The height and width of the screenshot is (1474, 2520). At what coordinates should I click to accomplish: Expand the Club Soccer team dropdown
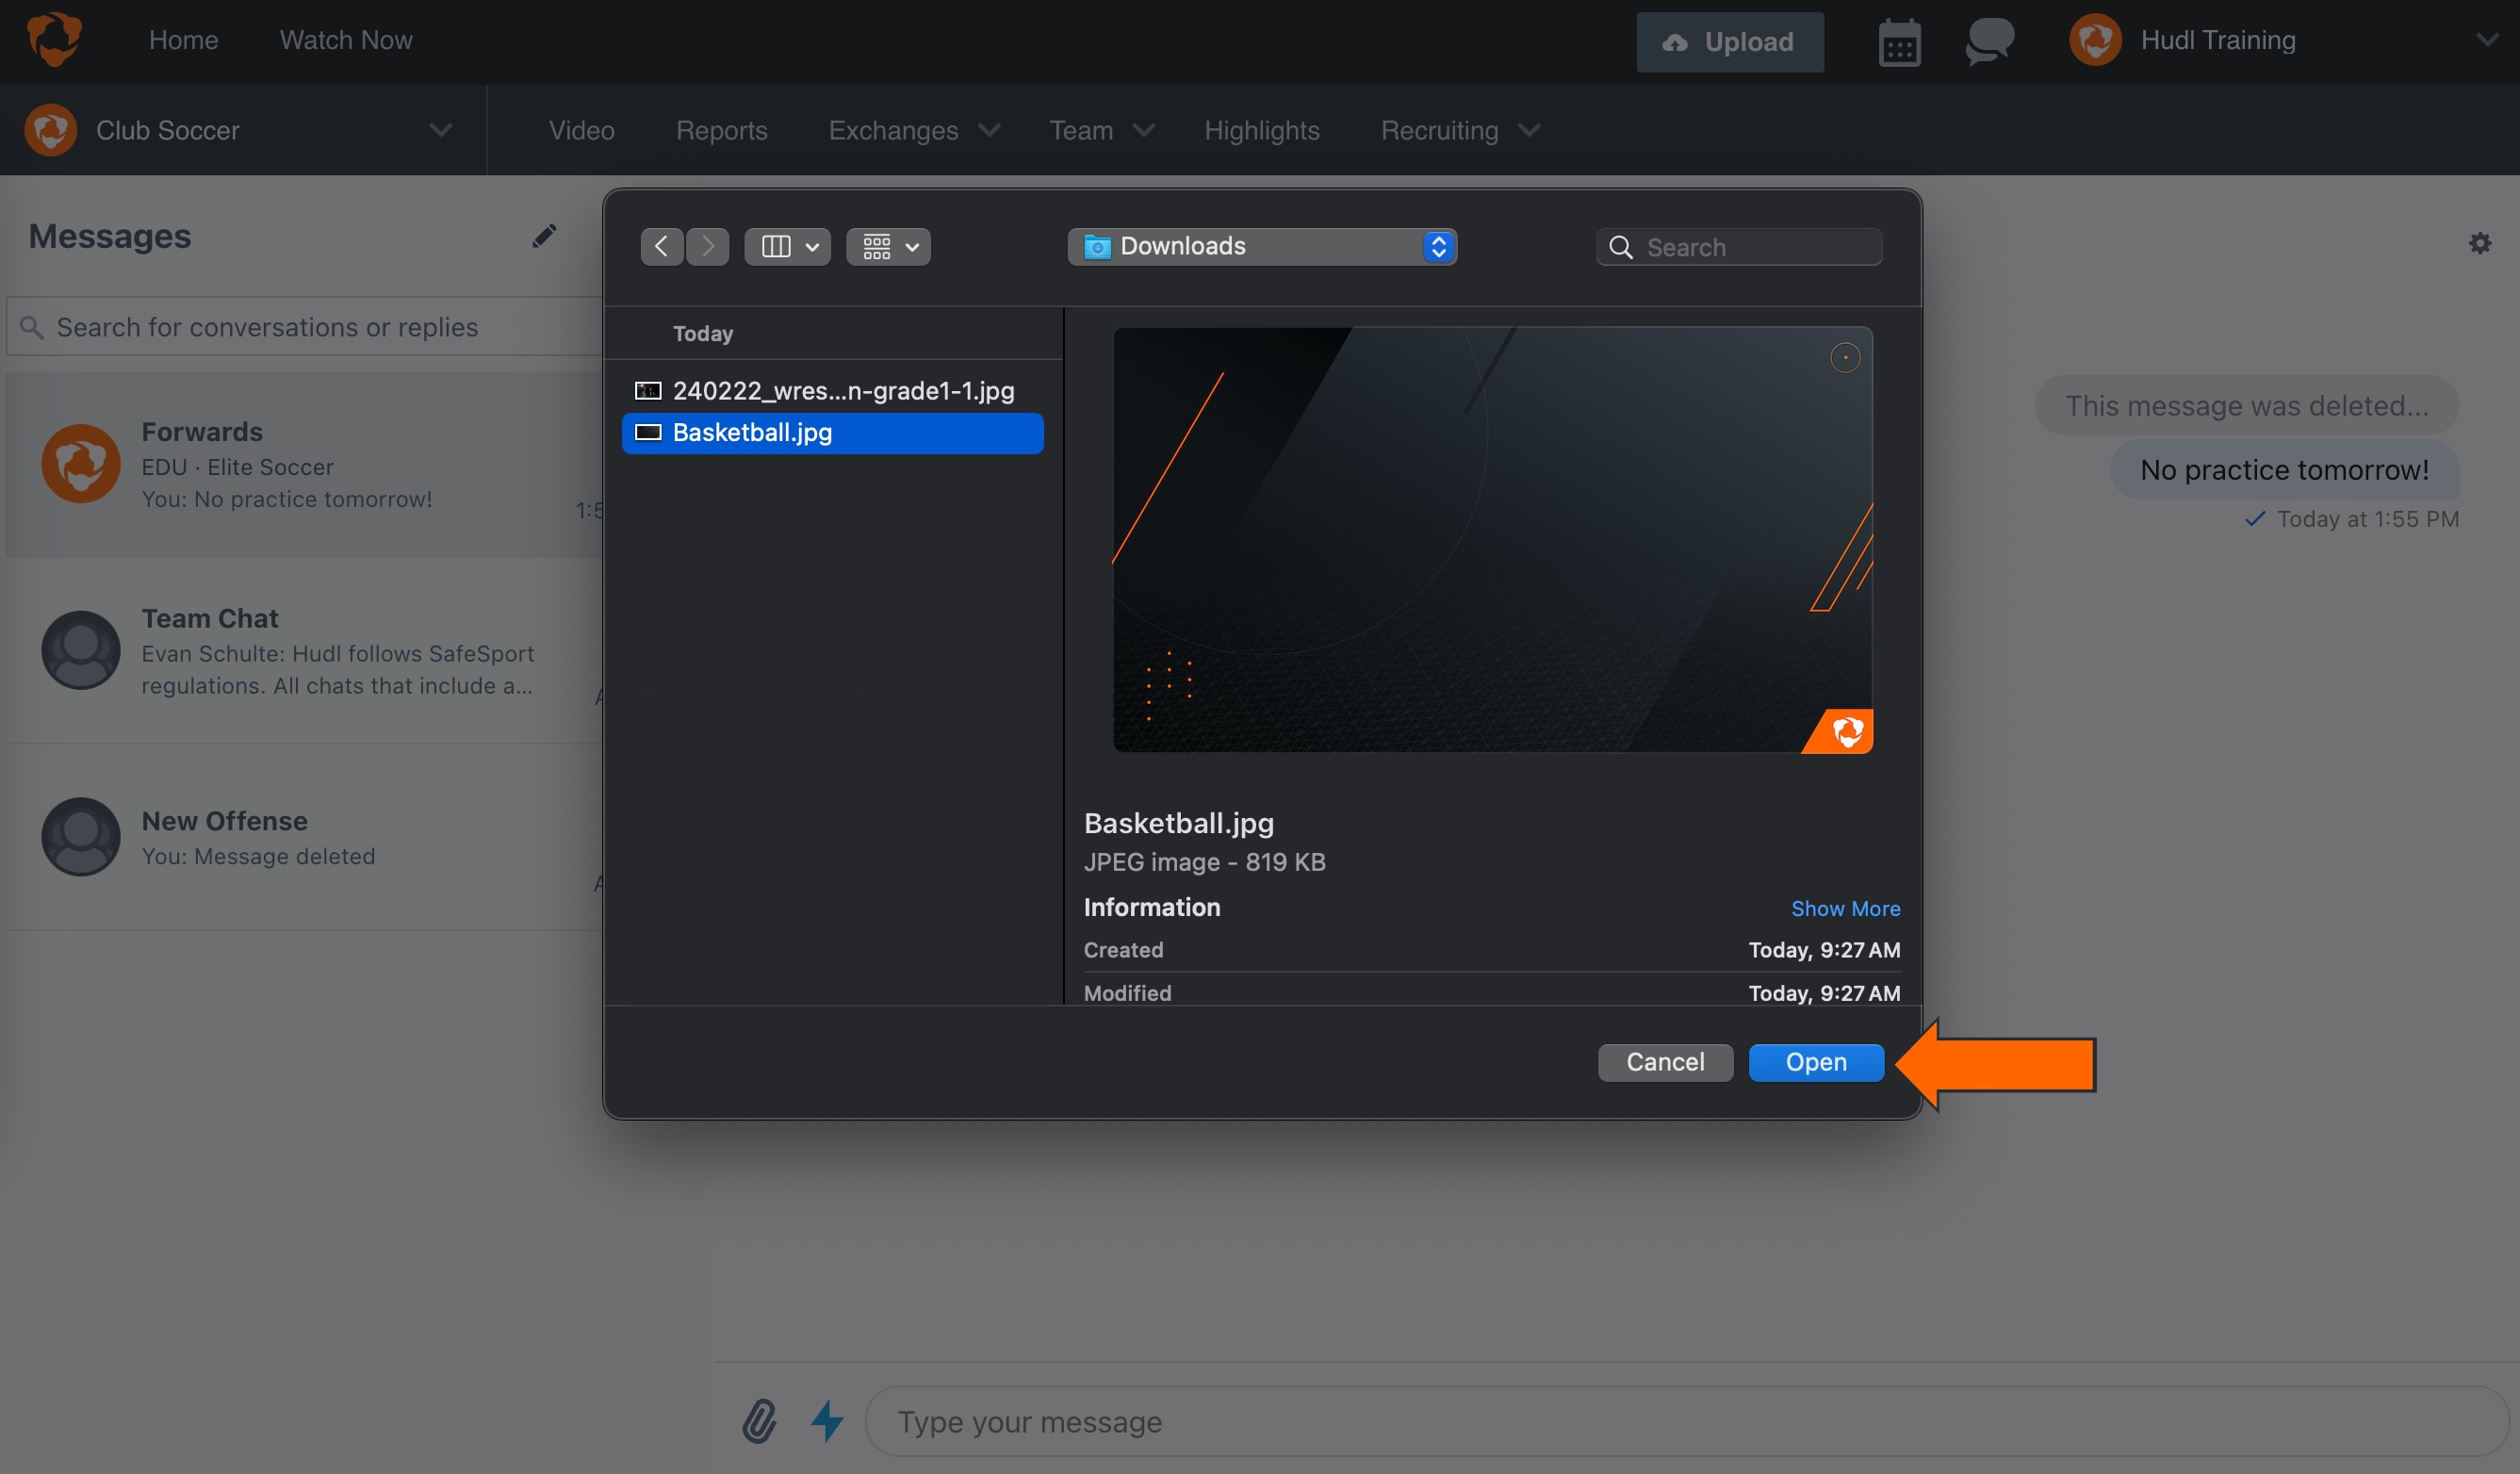point(440,130)
